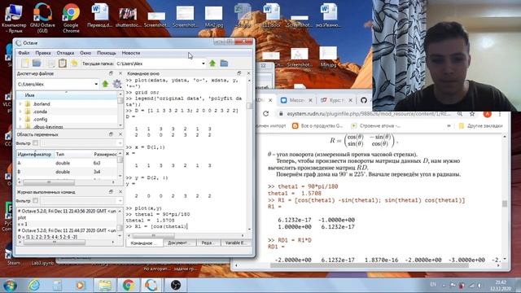
Task: Undock the file browser panel
Action: point(111,73)
